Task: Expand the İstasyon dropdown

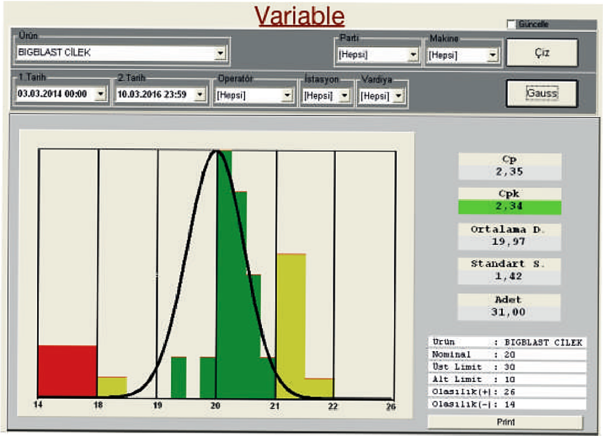Action: 344,95
